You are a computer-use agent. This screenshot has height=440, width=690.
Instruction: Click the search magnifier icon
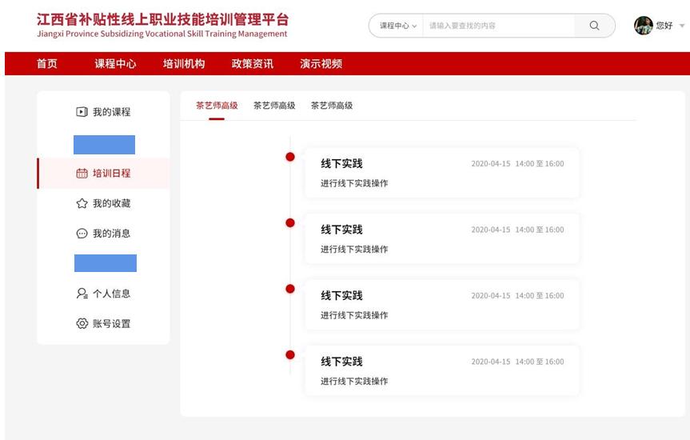[x=594, y=26]
